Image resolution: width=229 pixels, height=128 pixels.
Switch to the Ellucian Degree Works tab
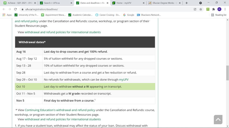(165, 3)
